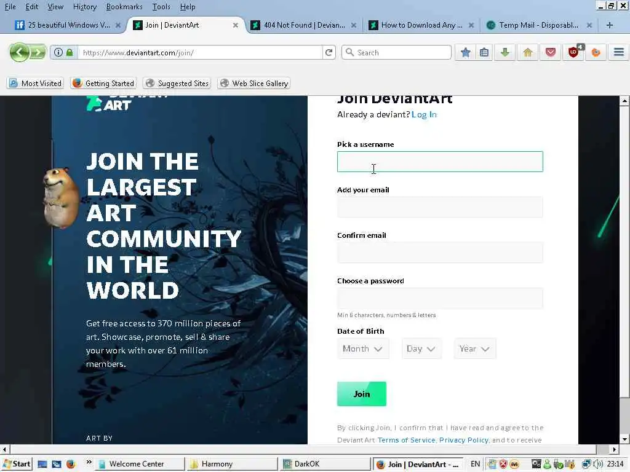Focus the Choose a password field
Image resolution: width=630 pixels, height=472 pixels.
(440, 298)
